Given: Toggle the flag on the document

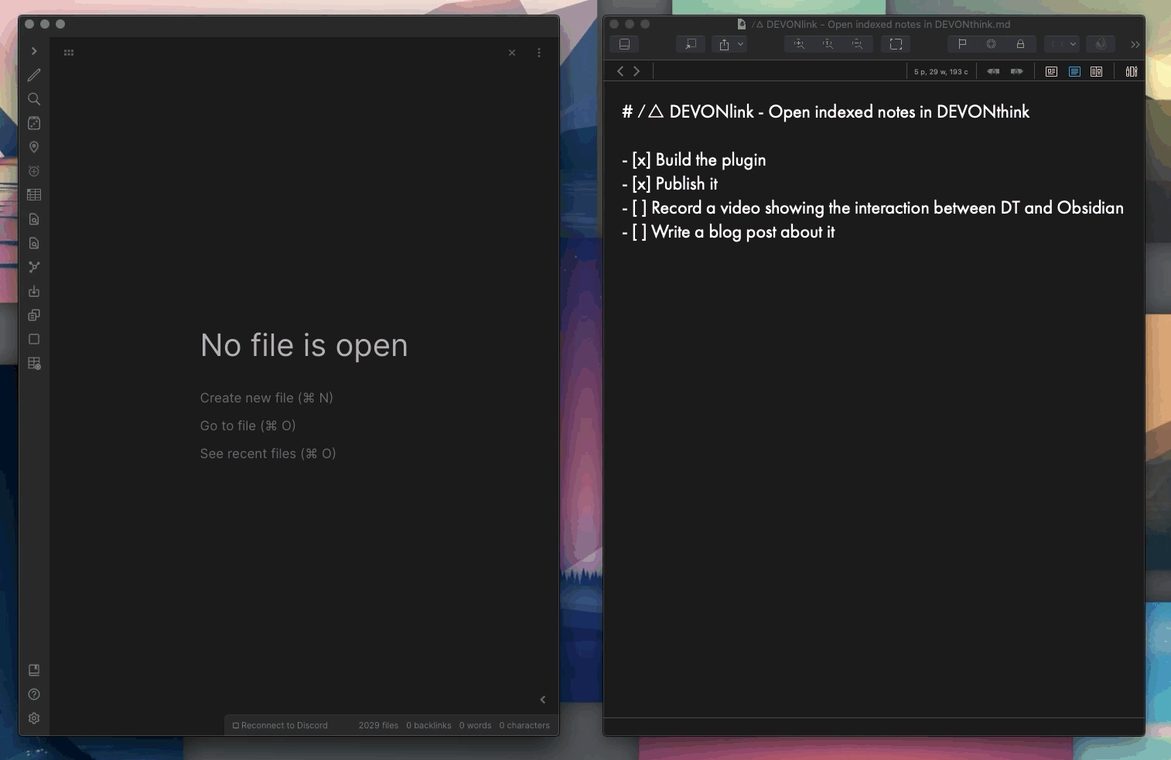Looking at the screenshot, I should [x=962, y=44].
